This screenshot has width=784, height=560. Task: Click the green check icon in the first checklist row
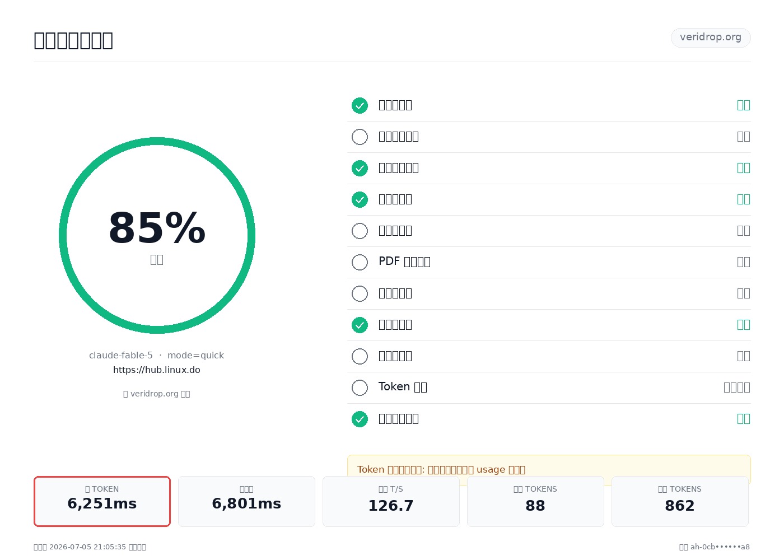(x=360, y=105)
